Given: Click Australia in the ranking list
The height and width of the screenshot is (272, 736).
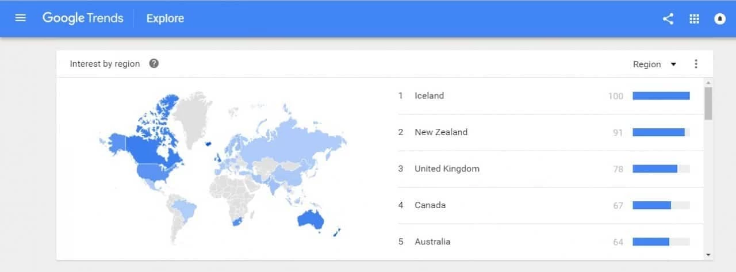Looking at the screenshot, I should point(432,242).
